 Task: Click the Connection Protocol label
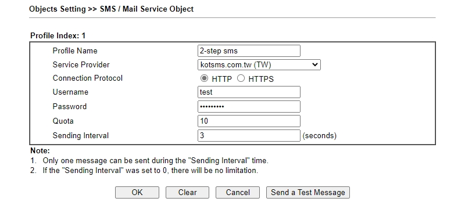pyautogui.click(x=88, y=78)
